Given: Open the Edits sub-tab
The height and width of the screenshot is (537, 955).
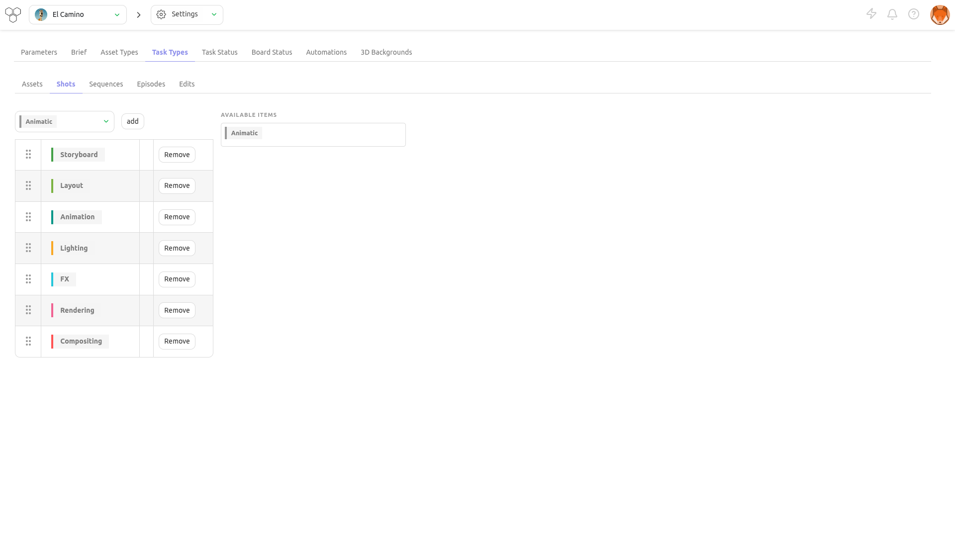Looking at the screenshot, I should [187, 84].
